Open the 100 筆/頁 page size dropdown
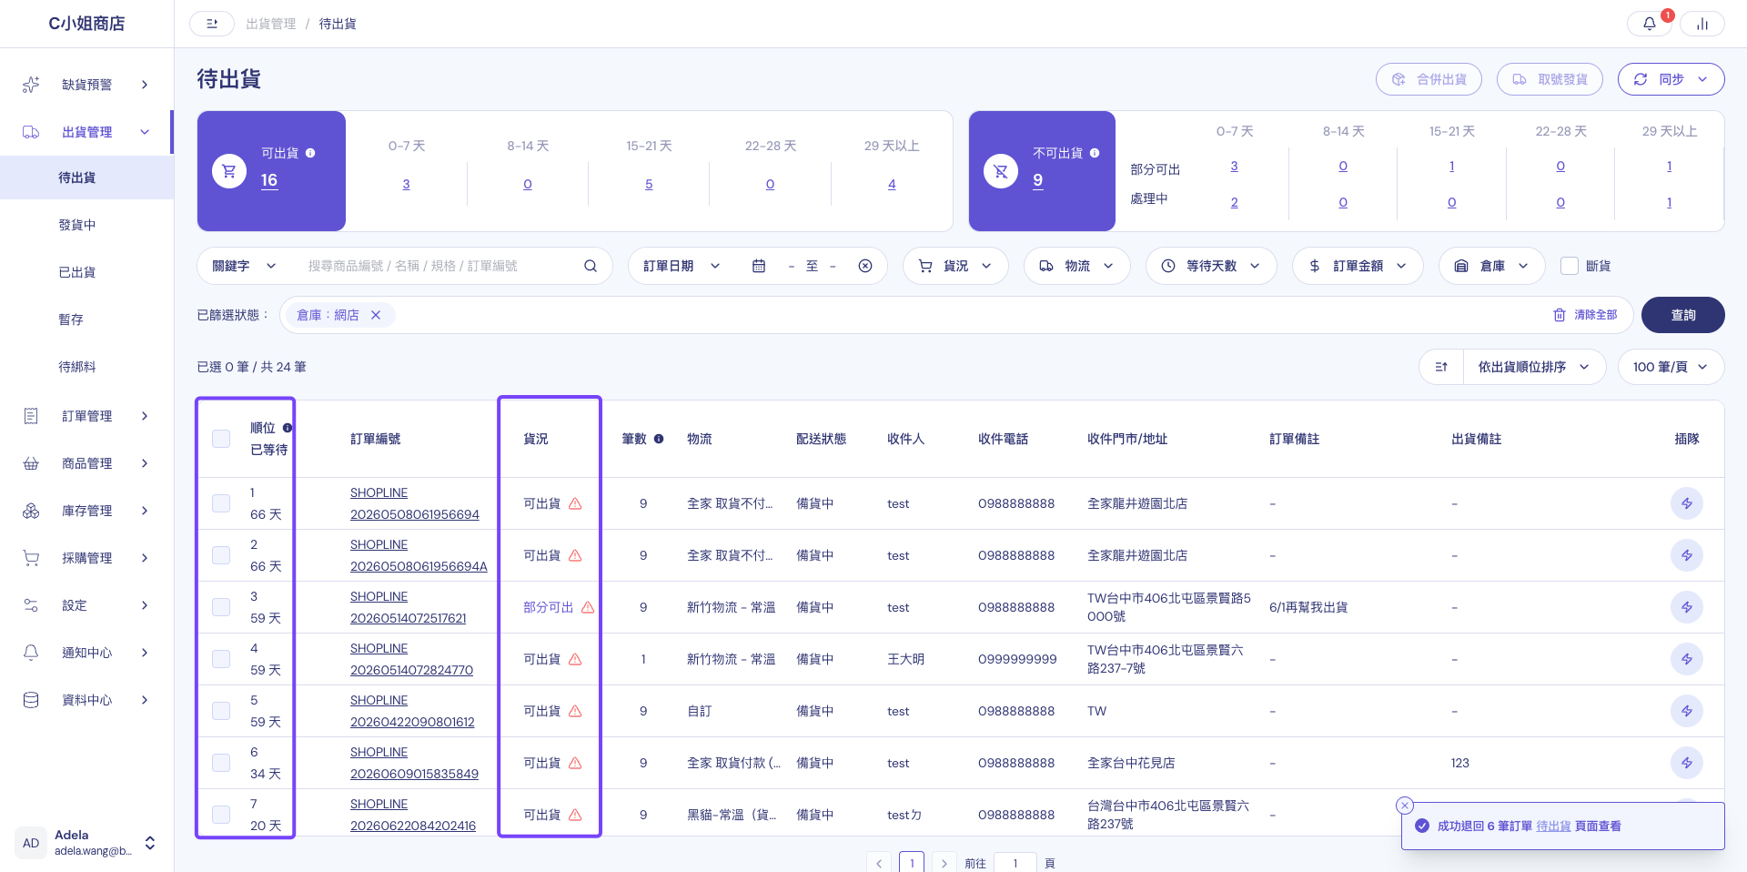The width and height of the screenshot is (1747, 872). pyautogui.click(x=1671, y=367)
